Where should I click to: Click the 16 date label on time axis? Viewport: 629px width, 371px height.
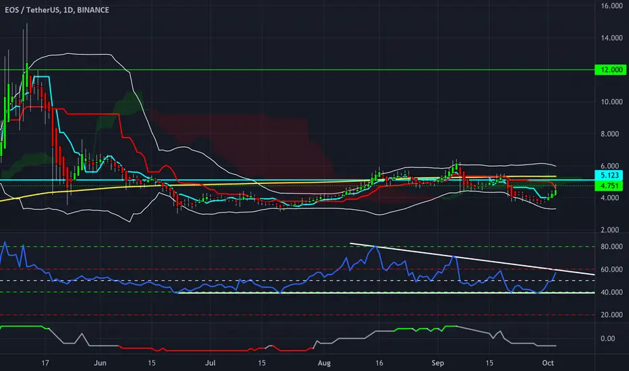click(x=379, y=363)
